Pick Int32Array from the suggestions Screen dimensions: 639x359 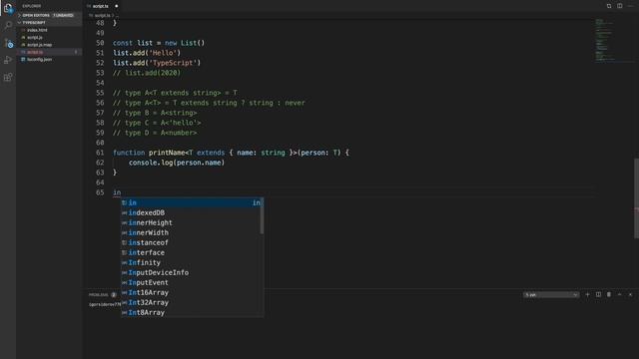coord(192,303)
